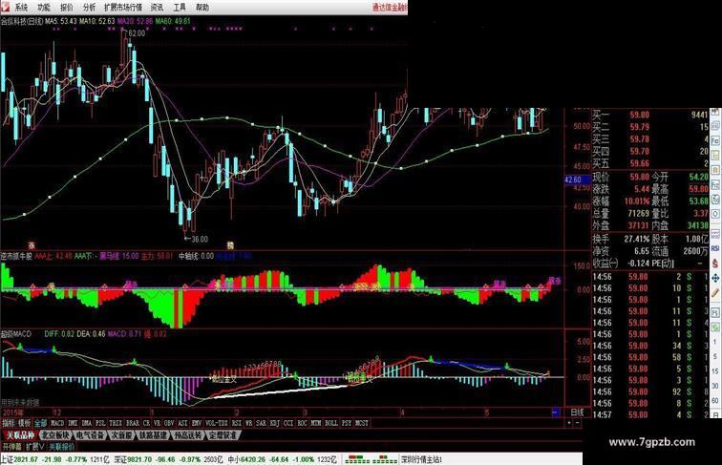The image size is (722, 465).
Task: Open the 电气设备 sector tab
Action: pyautogui.click(x=90, y=434)
